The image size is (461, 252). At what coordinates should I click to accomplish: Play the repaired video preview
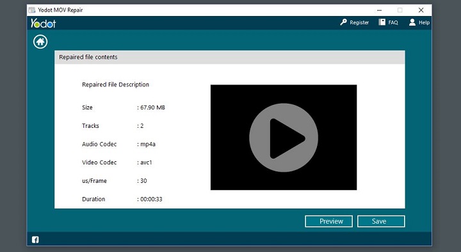coord(284,138)
